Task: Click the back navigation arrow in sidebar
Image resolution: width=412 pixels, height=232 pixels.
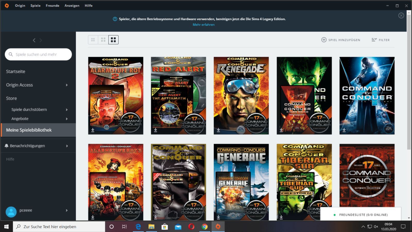Action: click(x=34, y=40)
